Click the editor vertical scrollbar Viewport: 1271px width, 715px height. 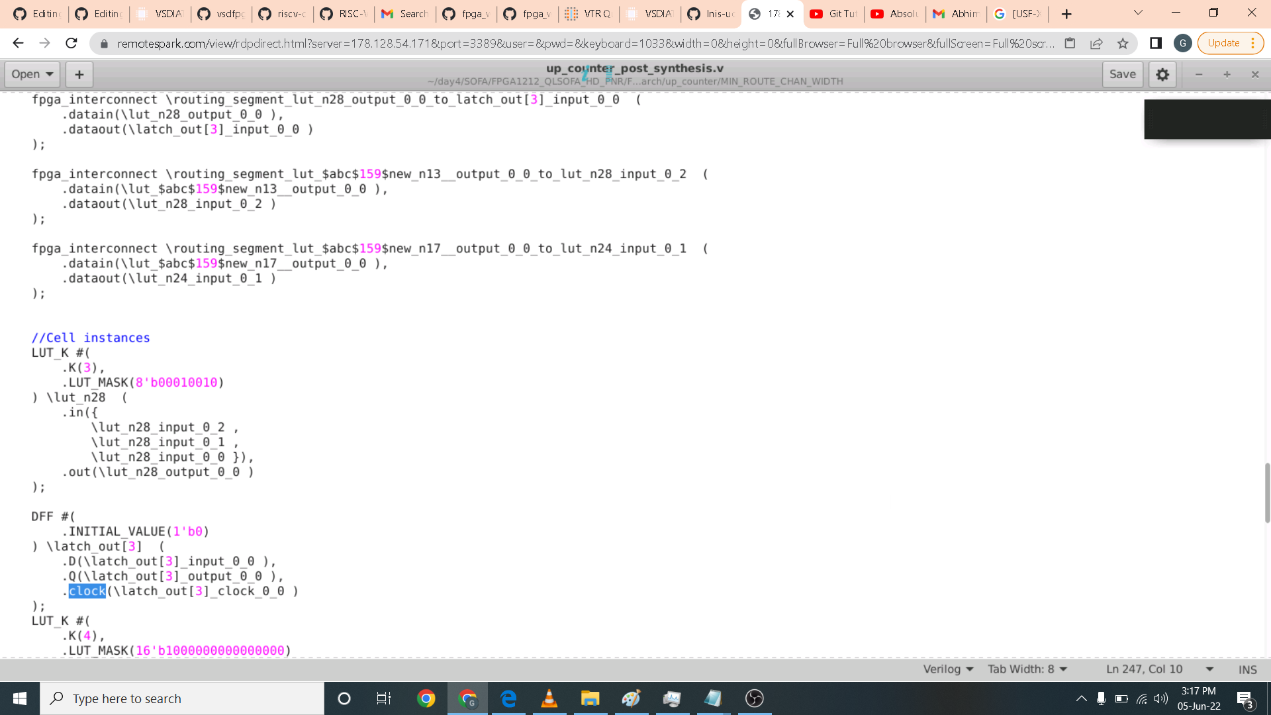coord(1267,493)
